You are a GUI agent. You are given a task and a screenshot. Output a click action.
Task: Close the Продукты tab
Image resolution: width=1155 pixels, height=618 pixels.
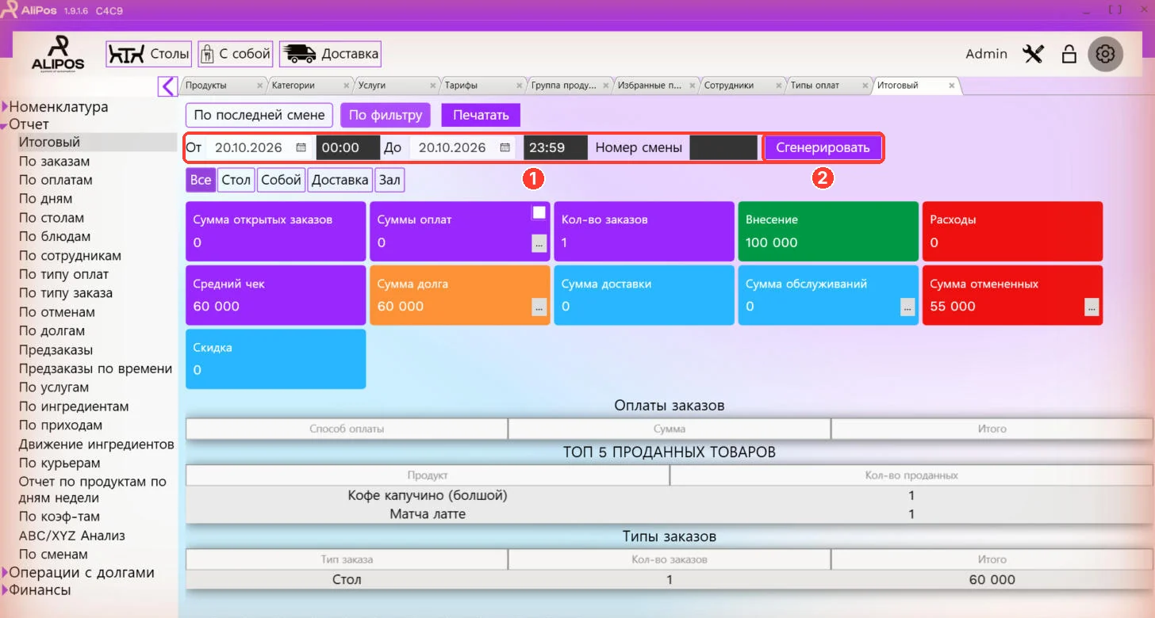[x=259, y=86]
